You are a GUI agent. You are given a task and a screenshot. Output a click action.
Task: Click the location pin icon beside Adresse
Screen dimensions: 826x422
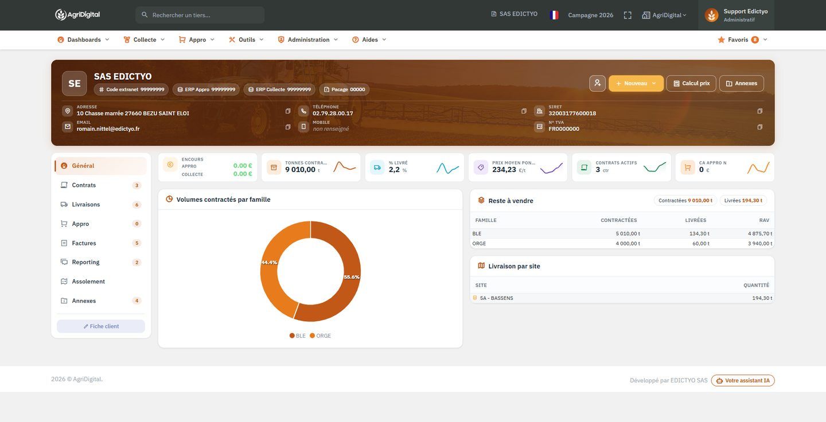coord(68,111)
